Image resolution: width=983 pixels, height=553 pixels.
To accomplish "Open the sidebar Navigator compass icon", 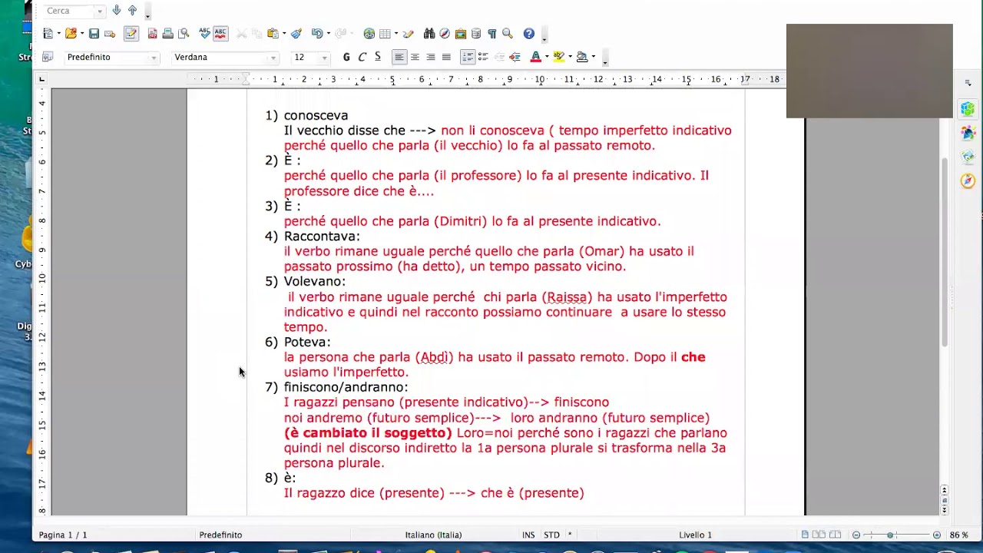I will (x=968, y=181).
